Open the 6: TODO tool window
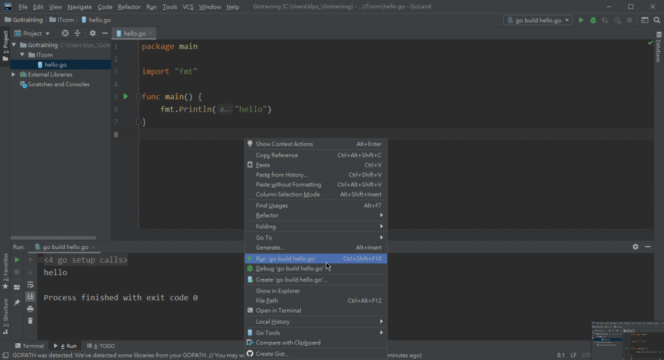The image size is (664, 360). (x=101, y=346)
